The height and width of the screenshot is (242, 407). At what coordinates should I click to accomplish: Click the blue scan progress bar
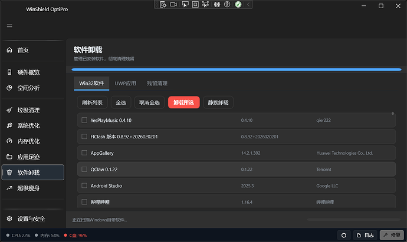[x=237, y=69]
